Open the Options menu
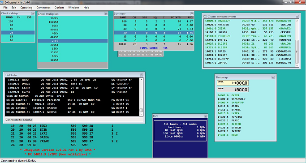Screen dimensions: 306x163 59,8
